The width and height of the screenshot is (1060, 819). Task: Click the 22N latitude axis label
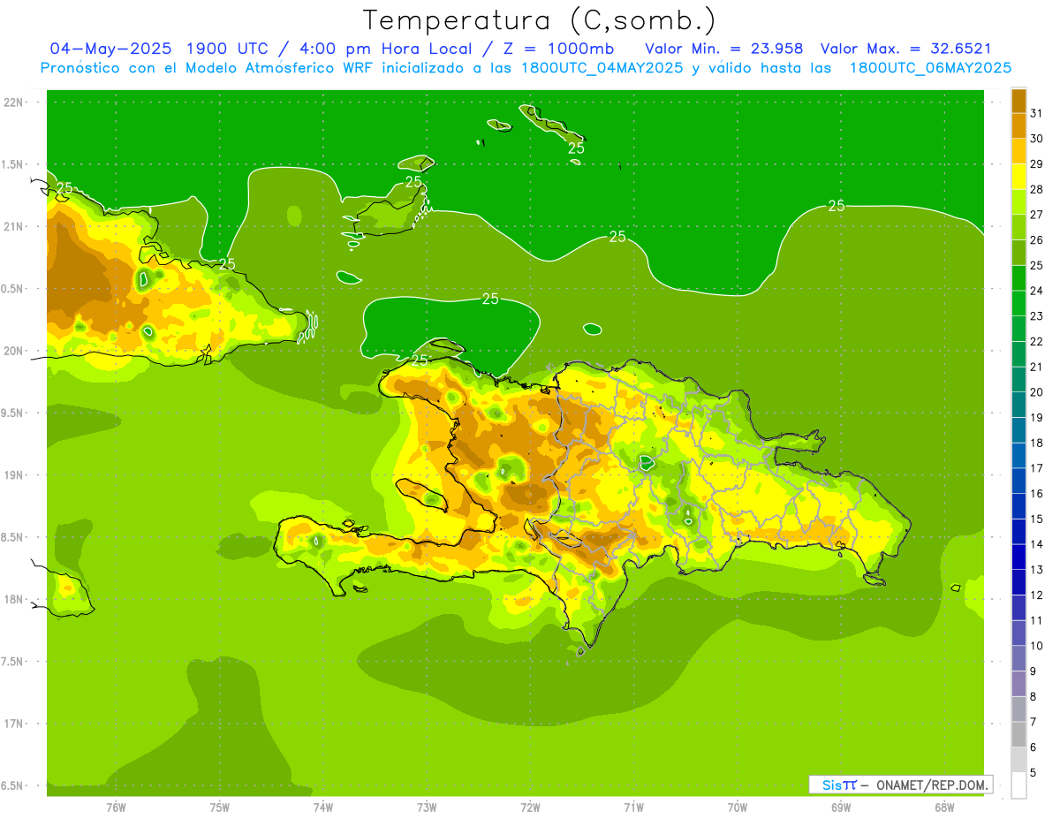click(13, 102)
